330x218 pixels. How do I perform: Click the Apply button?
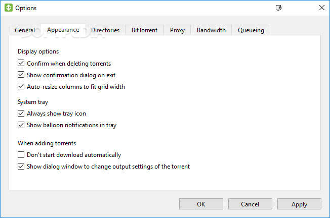[x=299, y=204]
